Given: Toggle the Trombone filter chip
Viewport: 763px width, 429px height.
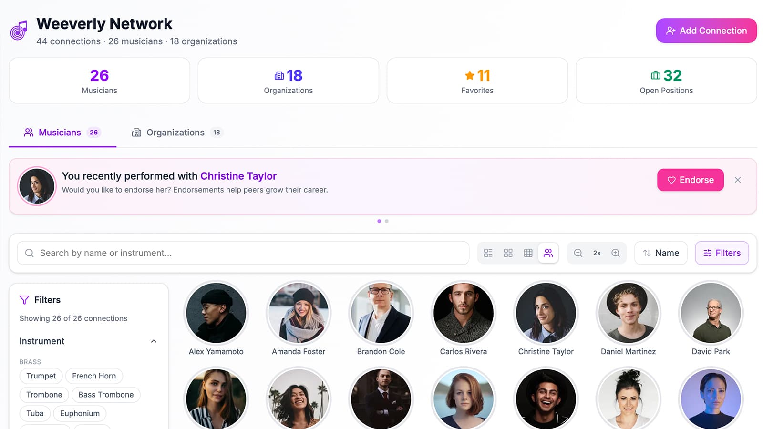Looking at the screenshot, I should click(44, 395).
